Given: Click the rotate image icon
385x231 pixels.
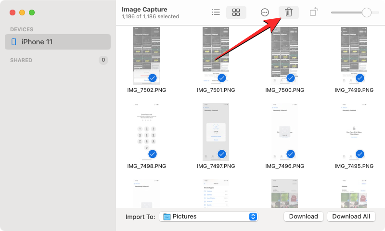Looking at the screenshot, I should point(314,13).
